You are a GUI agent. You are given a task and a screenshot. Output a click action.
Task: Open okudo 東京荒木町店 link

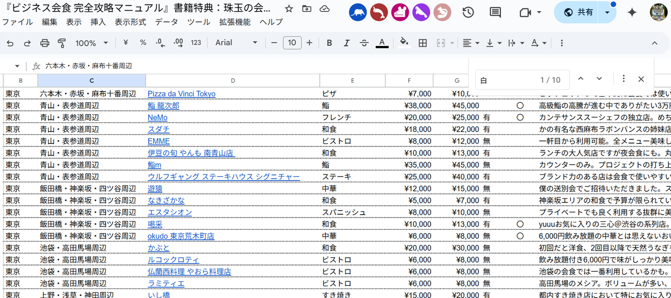181,236
